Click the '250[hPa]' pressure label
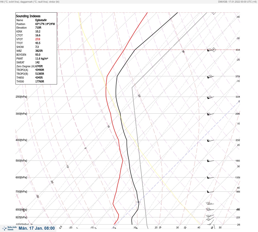The image size is (258, 232). click(x=21, y=97)
